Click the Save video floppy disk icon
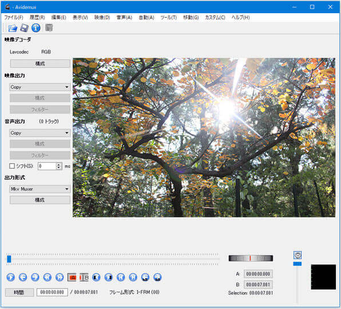Viewport: 341px width, 309px height. point(24,28)
